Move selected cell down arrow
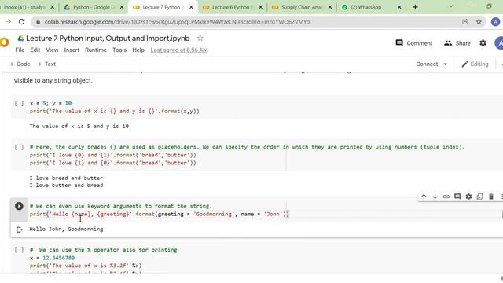 pyautogui.click(x=435, y=197)
